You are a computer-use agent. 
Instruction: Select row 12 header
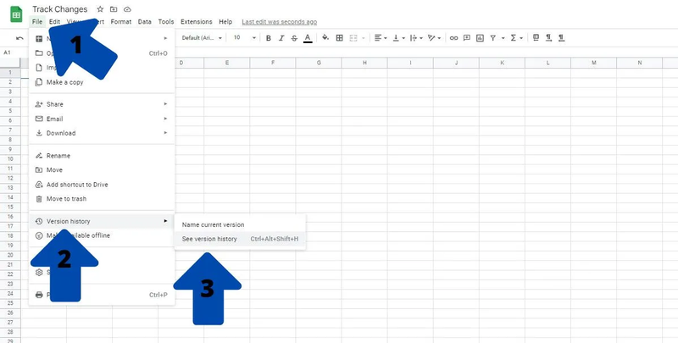click(10, 178)
